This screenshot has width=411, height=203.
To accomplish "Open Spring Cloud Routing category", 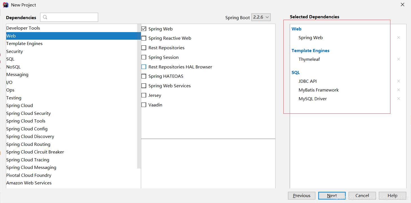I will click(72, 144).
